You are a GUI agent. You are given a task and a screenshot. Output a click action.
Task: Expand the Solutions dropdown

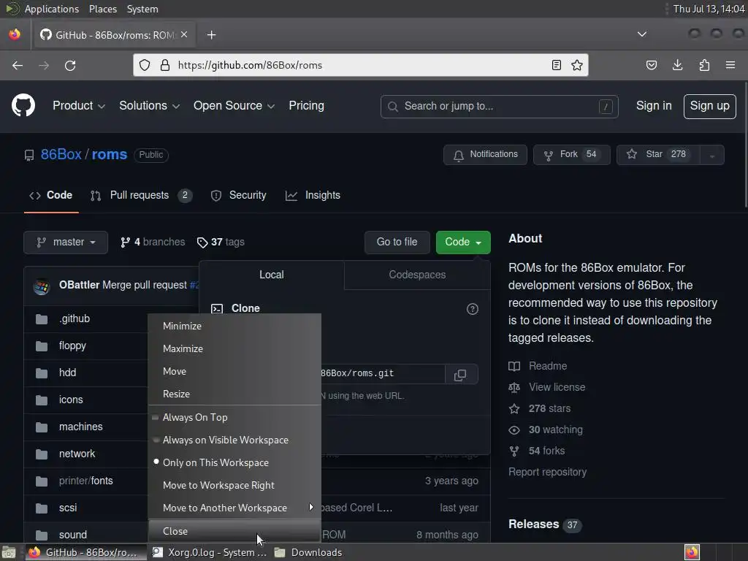(x=149, y=105)
